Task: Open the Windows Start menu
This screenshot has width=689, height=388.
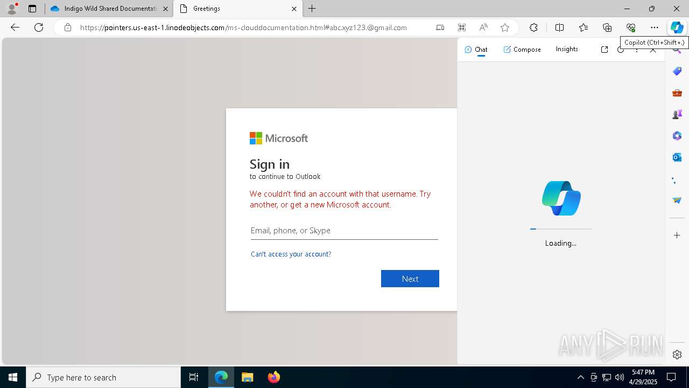Action: click(13, 377)
